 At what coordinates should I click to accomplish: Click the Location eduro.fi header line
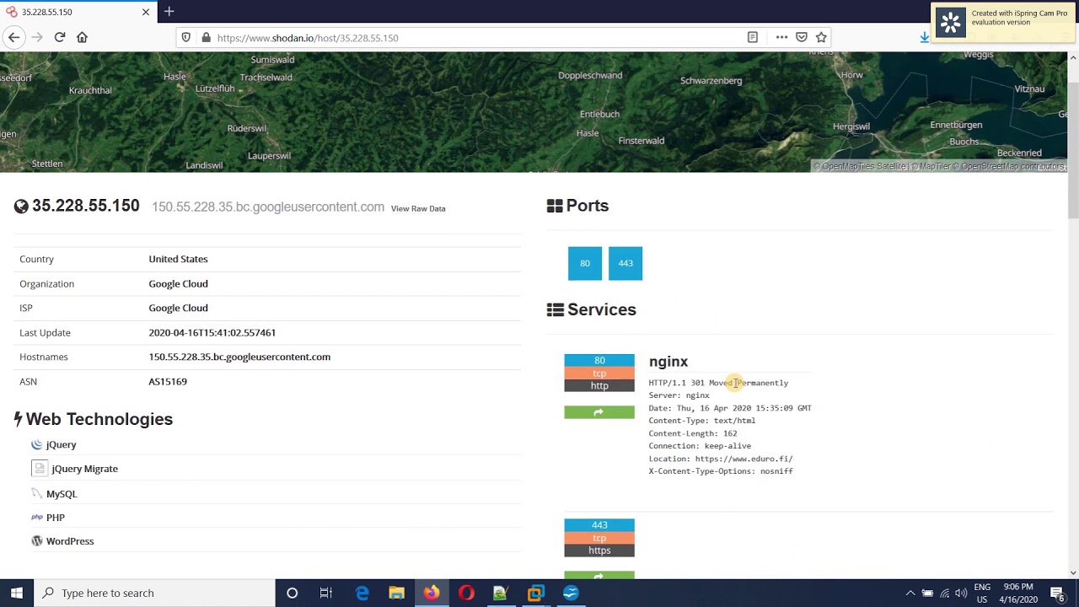[721, 459]
